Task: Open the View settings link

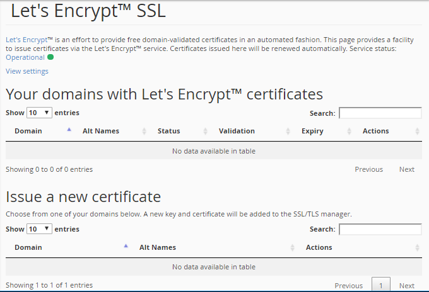Action: 27,71
